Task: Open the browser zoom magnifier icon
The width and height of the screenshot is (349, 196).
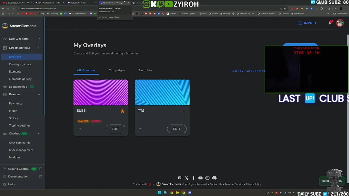Action: 281,8
